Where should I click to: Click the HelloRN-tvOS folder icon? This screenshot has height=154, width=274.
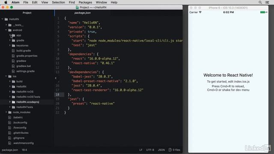point(13,92)
